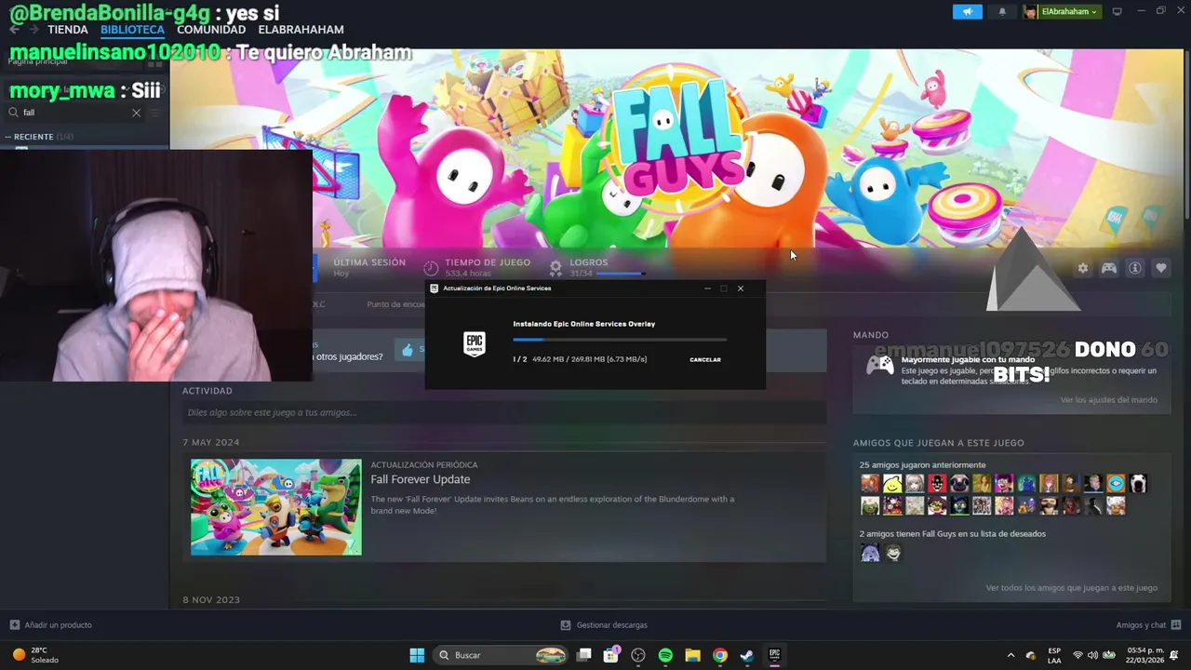Open the Steam notifications bell
1191x670 pixels.
(x=1002, y=11)
